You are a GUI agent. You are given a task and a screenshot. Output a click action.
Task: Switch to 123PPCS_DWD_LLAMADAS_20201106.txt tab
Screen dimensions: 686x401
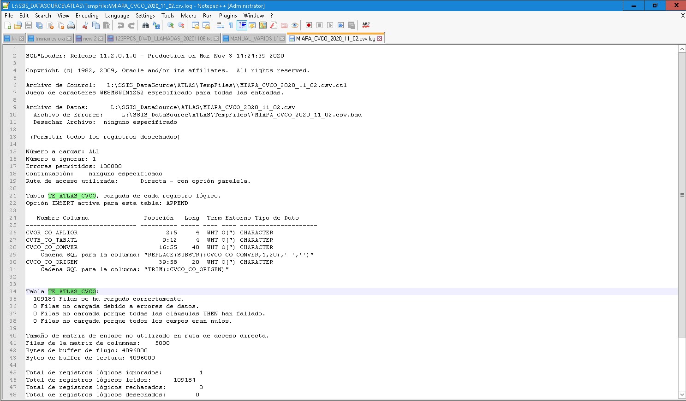coord(163,39)
